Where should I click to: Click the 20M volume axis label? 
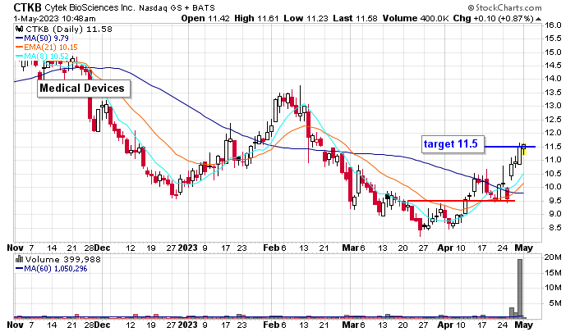(553, 257)
